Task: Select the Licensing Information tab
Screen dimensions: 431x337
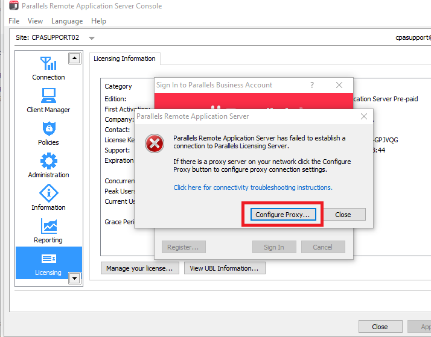Action: click(124, 58)
